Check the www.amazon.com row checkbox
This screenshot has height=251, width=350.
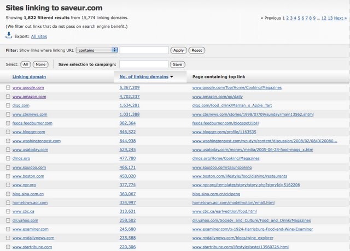coord(8,97)
